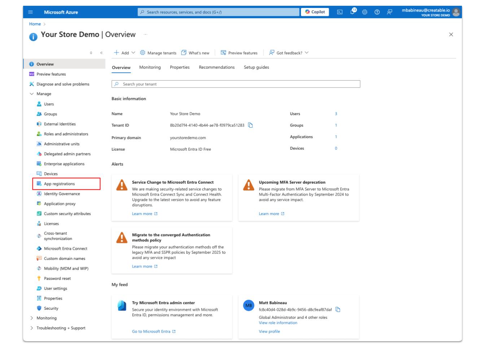485x347 pixels.
Task: Open the help question mark icon
Action: [377, 12]
